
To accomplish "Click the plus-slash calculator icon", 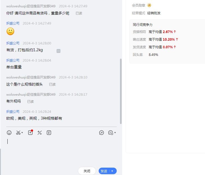I will [x=40, y=133].
